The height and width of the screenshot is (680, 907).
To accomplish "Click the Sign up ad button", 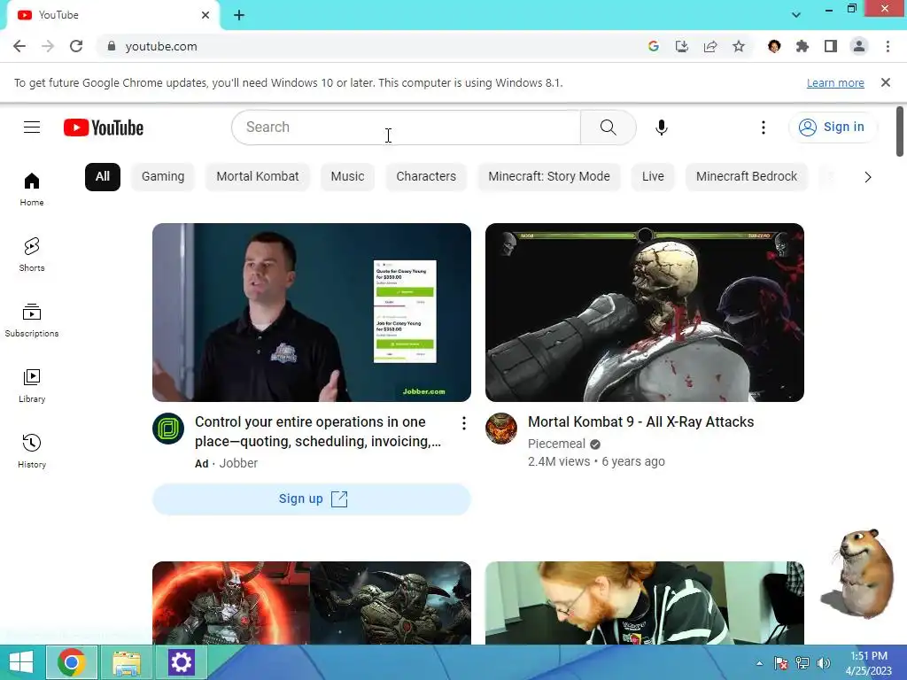I will (x=312, y=499).
